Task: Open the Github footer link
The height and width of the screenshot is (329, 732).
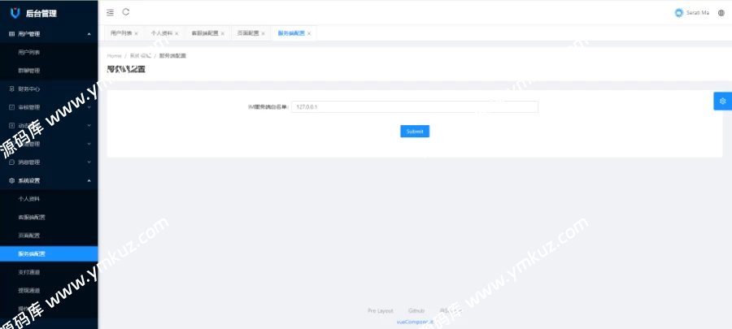Action: [x=416, y=311]
